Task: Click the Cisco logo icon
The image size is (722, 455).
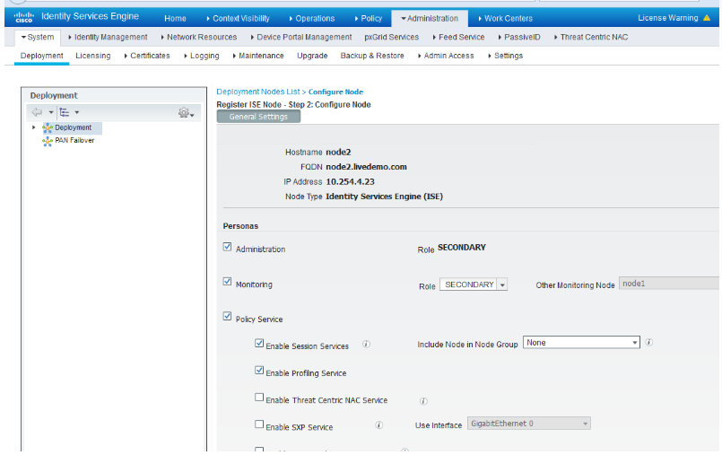Action: click(23, 18)
